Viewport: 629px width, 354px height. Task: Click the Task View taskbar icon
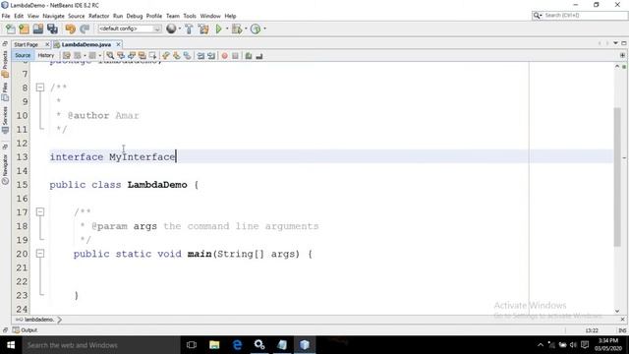pyautogui.click(x=192, y=345)
